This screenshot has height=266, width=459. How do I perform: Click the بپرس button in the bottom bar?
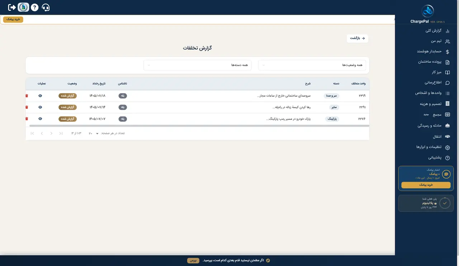193,260
